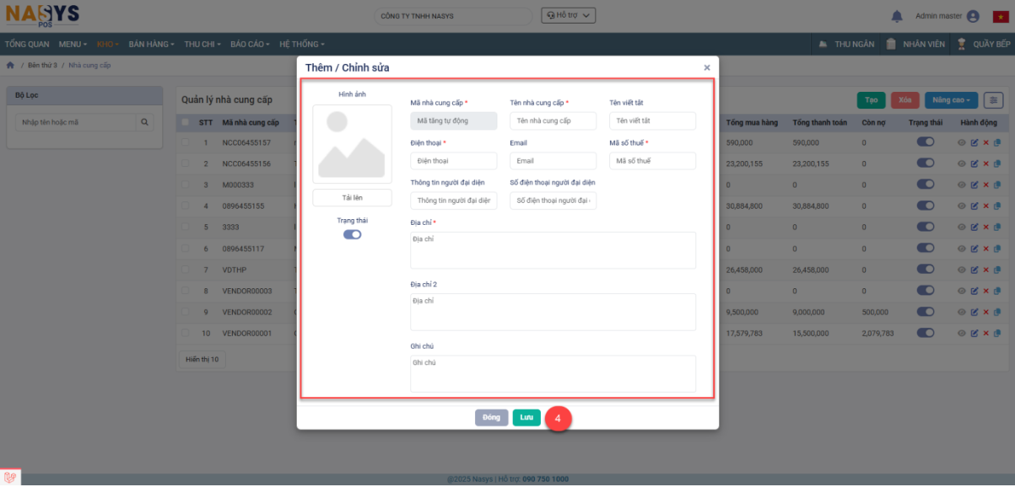This screenshot has height=487, width=1015.
Task: Click the notification bell icon
Action: click(896, 16)
